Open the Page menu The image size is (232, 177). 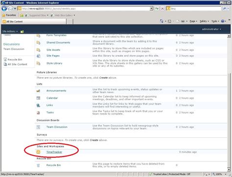click(x=193, y=21)
